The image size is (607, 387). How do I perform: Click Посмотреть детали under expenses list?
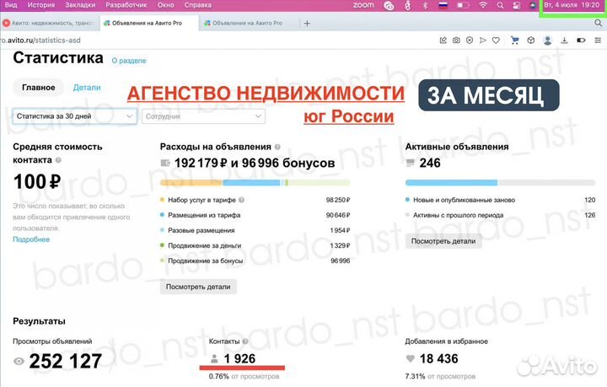point(198,287)
